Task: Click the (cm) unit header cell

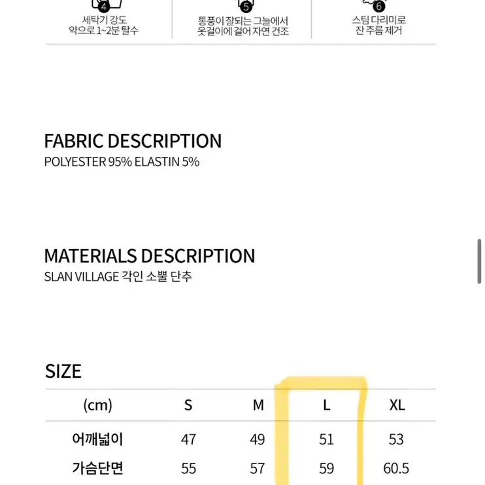Action: point(98,405)
